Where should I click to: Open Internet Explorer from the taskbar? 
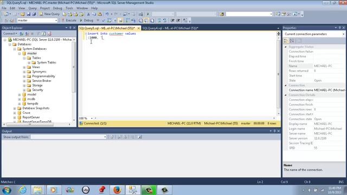pyautogui.click(x=23, y=190)
